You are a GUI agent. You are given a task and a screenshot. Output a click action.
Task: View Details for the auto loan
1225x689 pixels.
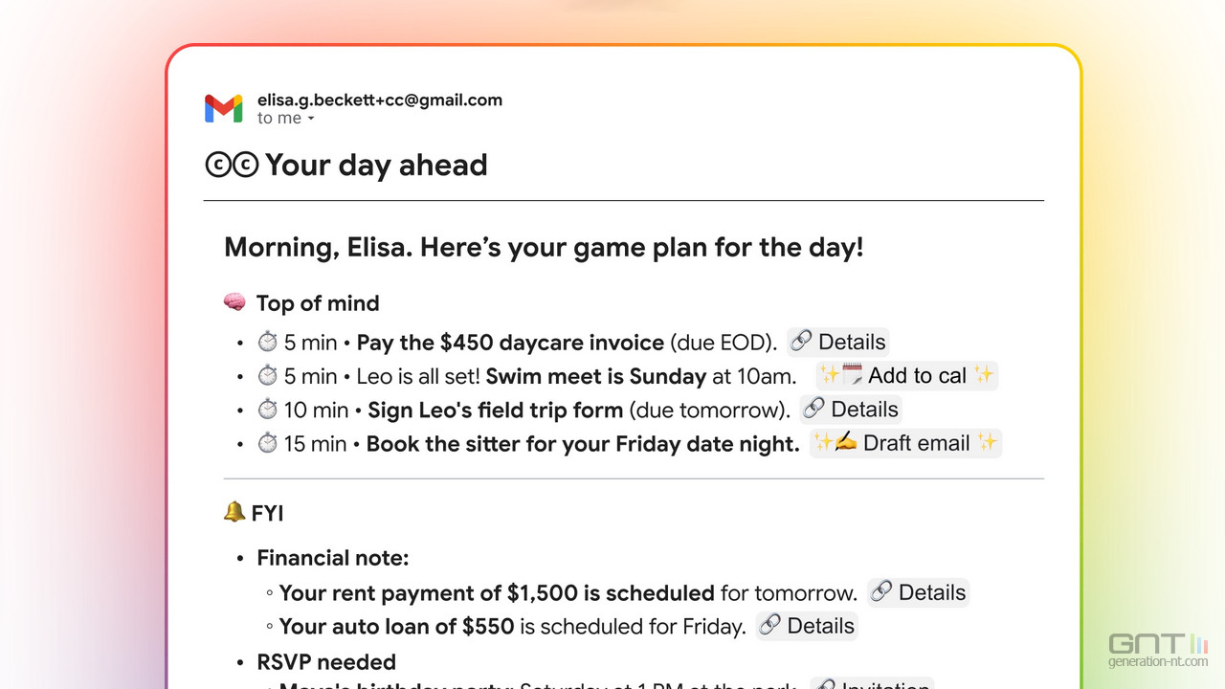806,626
